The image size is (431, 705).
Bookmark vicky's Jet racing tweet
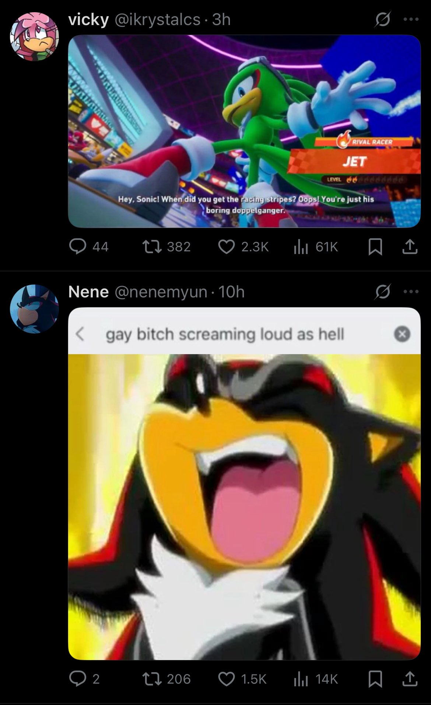tap(375, 247)
